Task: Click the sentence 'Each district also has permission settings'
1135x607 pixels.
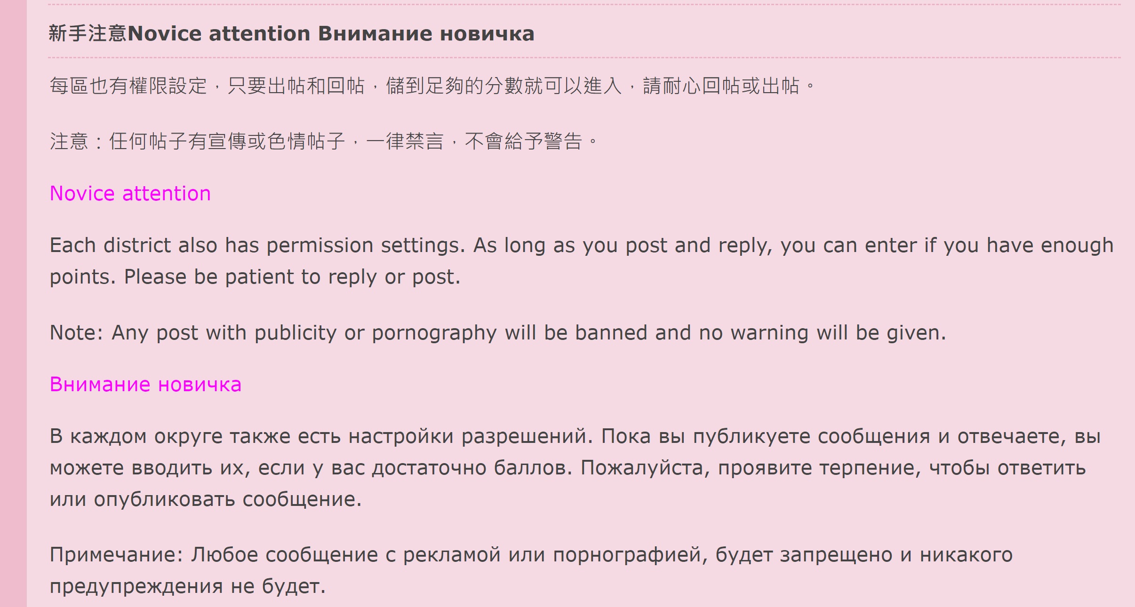Action: point(257,245)
